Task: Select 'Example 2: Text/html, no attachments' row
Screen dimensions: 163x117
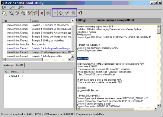Action: tap(39, 25)
